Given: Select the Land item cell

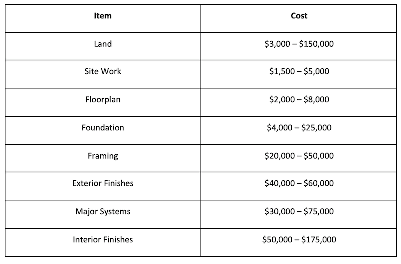Looking at the screenshot, I should coord(103,44).
